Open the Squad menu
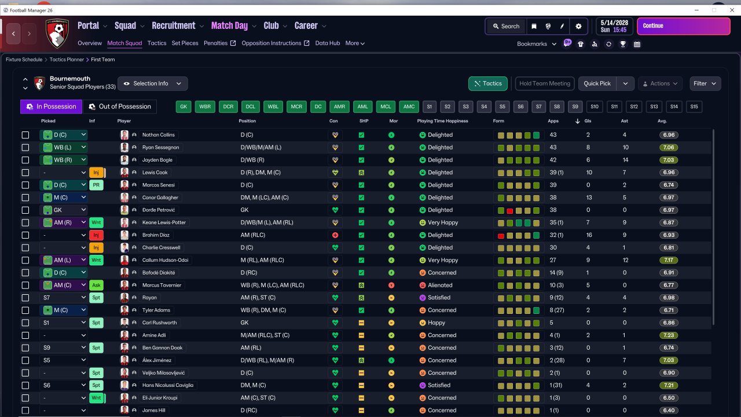This screenshot has width=741, height=417. (x=130, y=25)
